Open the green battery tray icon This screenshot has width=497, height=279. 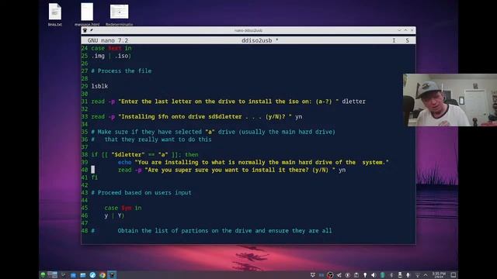click(x=382, y=275)
